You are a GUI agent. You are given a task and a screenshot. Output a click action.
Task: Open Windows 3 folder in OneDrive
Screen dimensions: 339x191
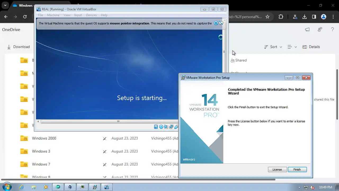(41, 151)
